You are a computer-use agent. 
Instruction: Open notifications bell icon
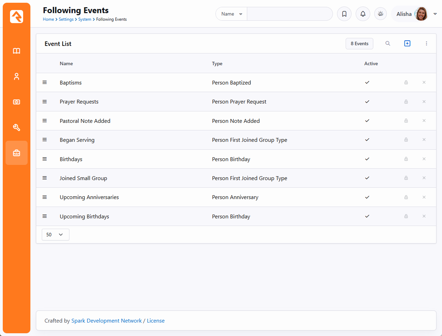pyautogui.click(x=363, y=14)
